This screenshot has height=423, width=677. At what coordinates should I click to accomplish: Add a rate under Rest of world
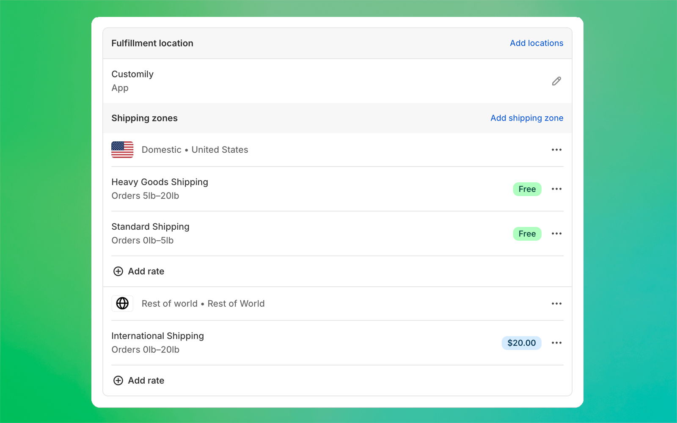(146, 380)
